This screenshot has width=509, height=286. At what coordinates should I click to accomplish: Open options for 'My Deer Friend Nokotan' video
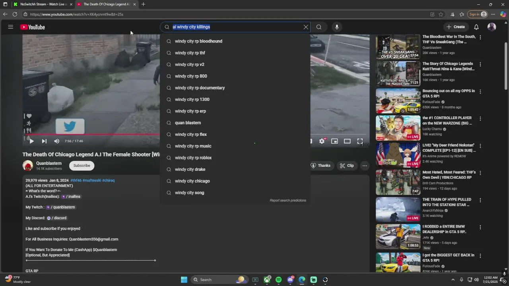[x=480, y=146]
